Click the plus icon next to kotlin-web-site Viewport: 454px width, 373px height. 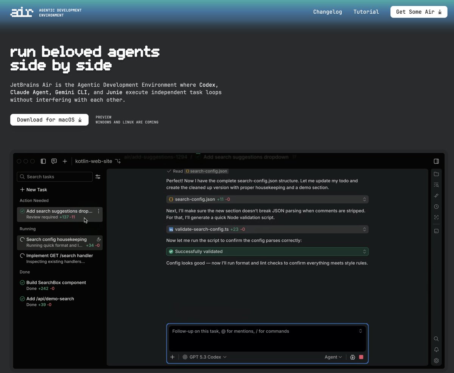65,161
